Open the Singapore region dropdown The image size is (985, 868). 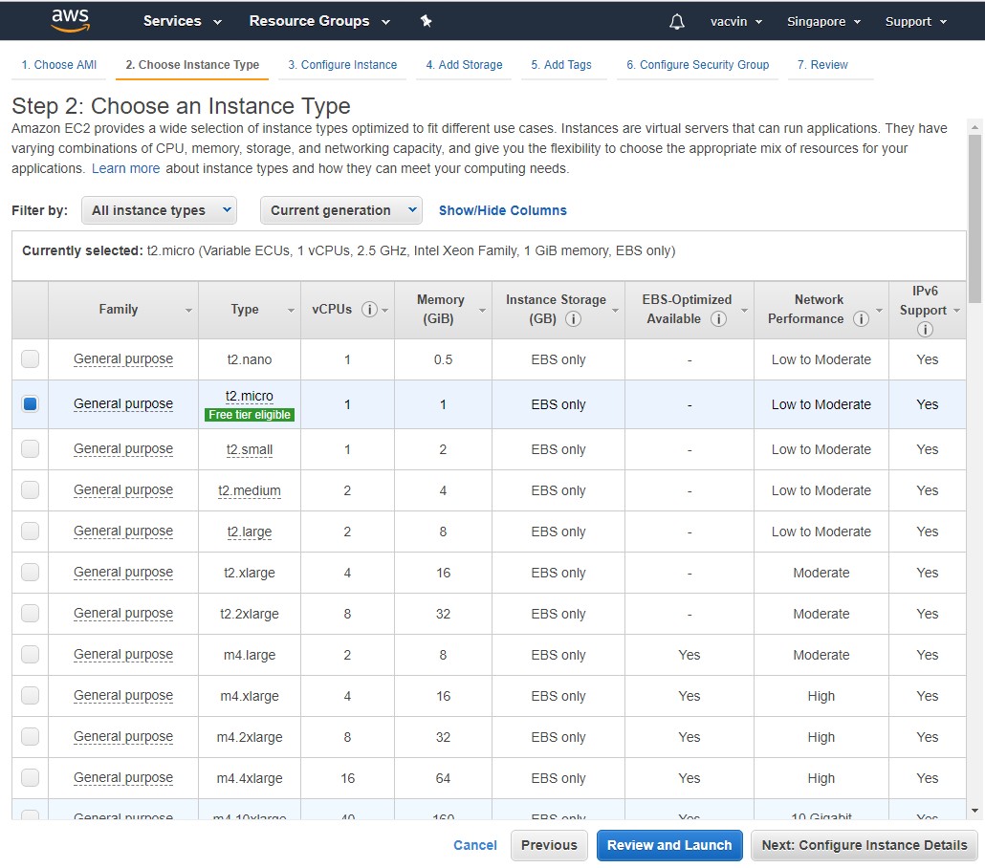(823, 20)
